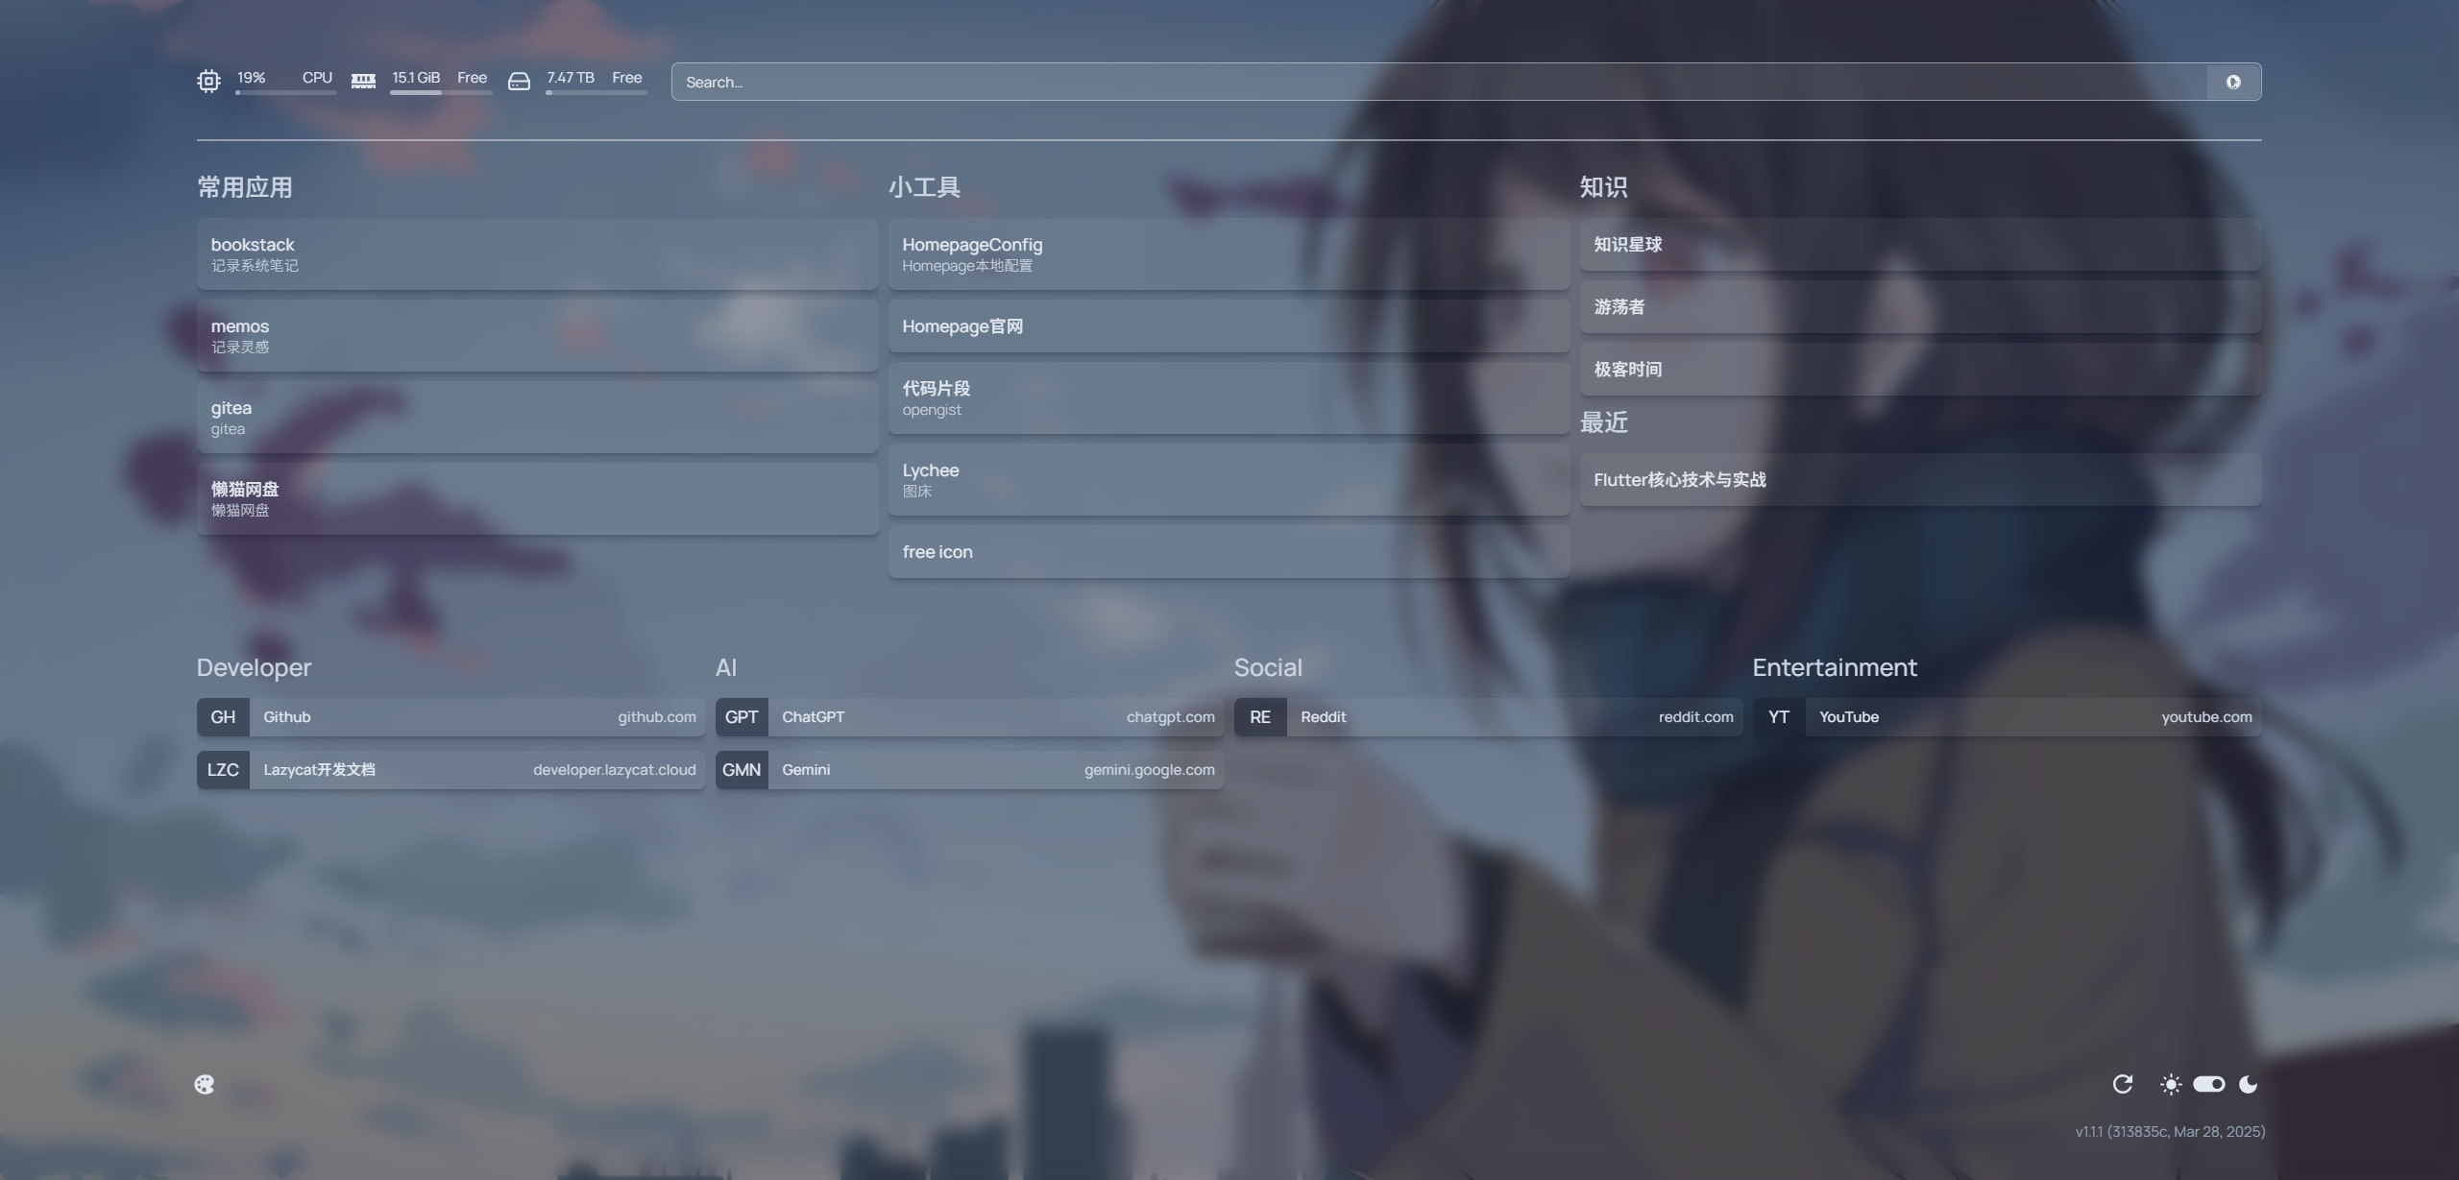Click the sun light-mode icon
The image size is (2459, 1180).
point(2171,1084)
